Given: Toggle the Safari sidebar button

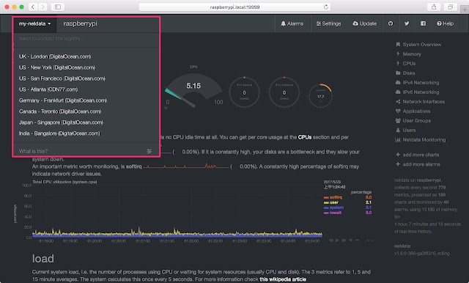Looking at the screenshot, I should tap(58, 7).
